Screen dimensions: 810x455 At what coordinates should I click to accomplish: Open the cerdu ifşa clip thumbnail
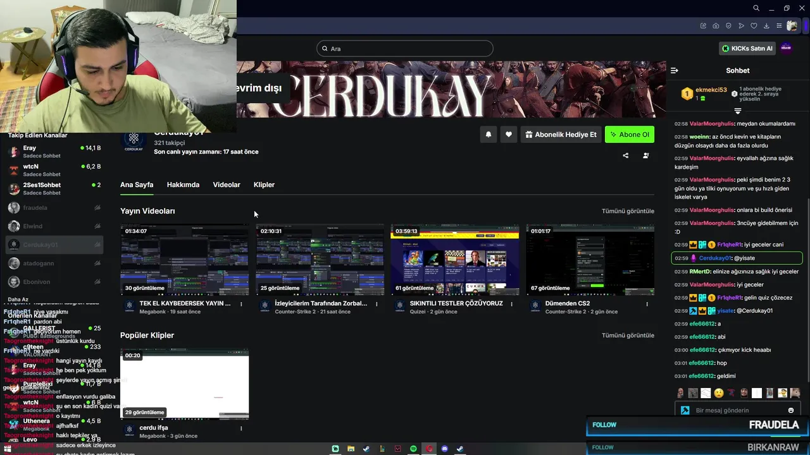click(x=185, y=384)
